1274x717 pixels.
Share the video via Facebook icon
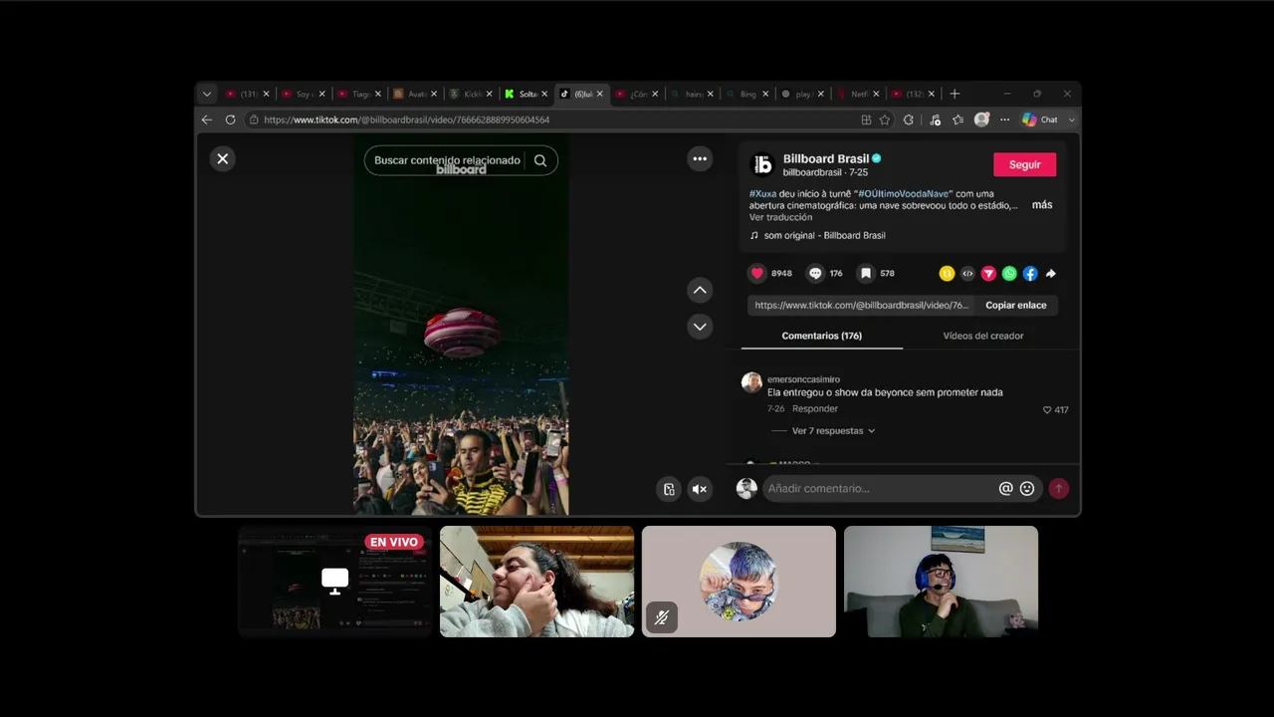point(1030,273)
